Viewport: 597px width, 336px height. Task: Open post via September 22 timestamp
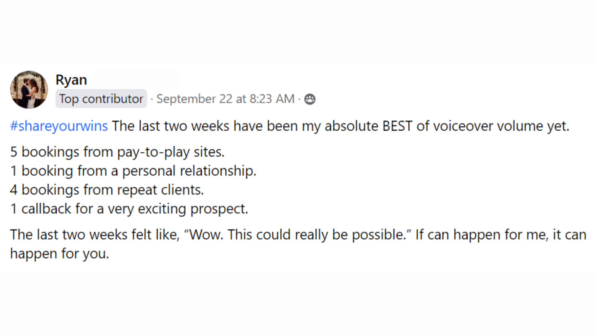225,99
